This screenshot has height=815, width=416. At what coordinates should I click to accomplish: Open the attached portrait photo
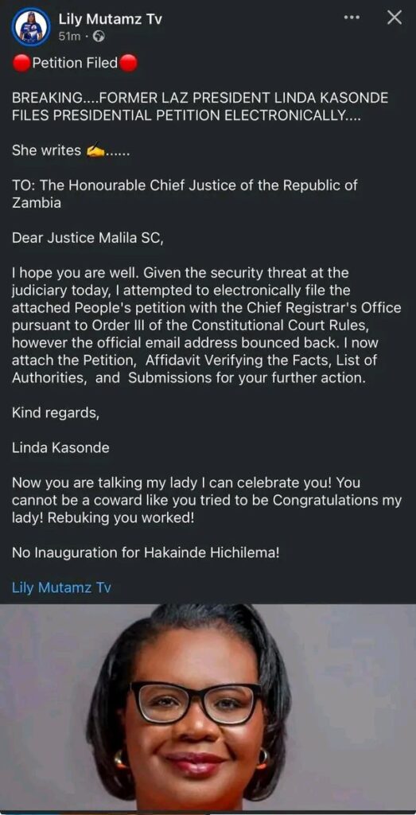click(208, 709)
